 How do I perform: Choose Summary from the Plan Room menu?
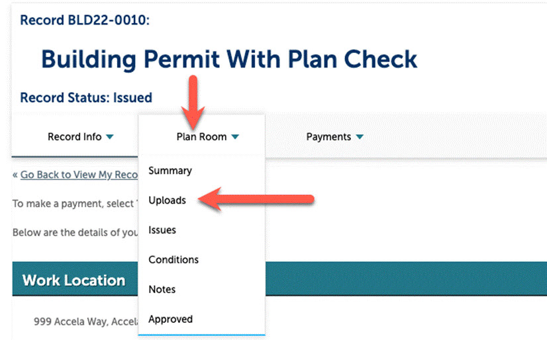[170, 171]
